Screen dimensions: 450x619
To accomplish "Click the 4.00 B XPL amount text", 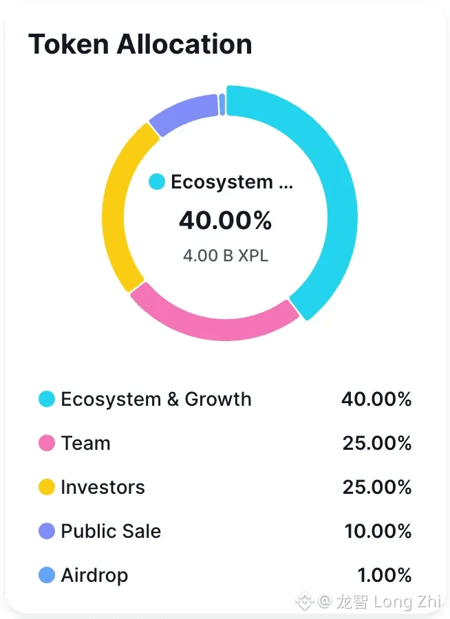I will [x=226, y=256].
